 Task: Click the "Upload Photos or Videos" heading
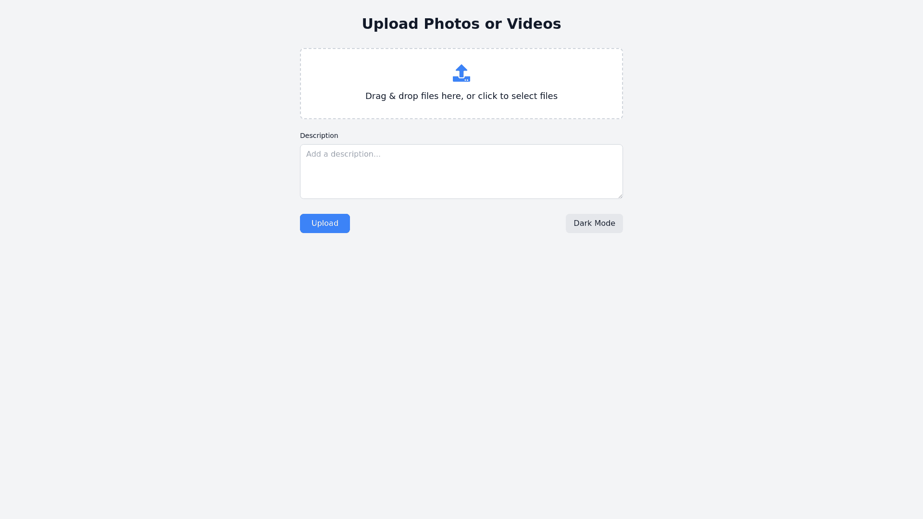(x=461, y=24)
